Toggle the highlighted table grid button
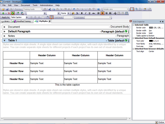The height and width of the screenshot is (124, 165). (52, 17)
